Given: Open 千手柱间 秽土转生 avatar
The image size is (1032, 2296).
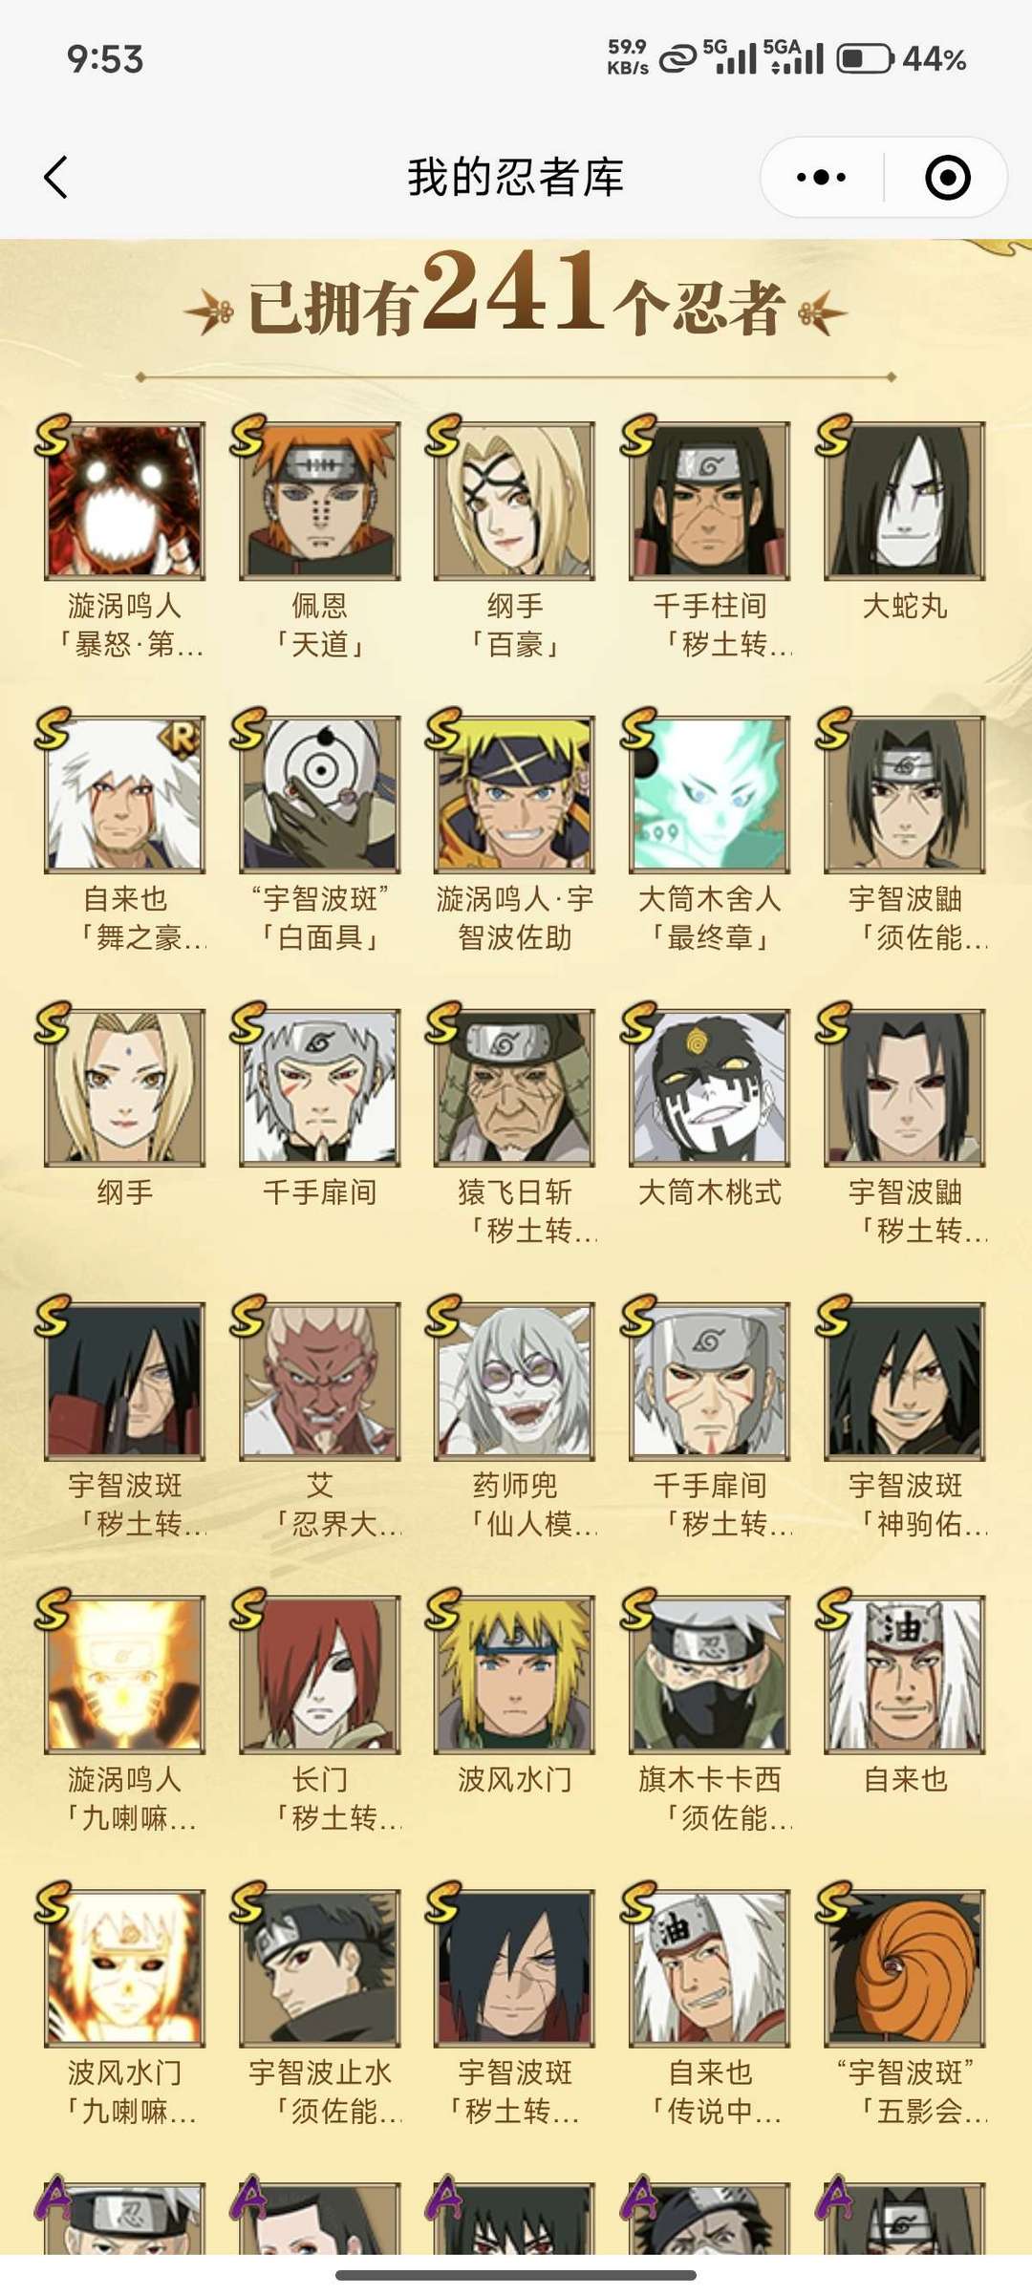Looking at the screenshot, I should (x=709, y=500).
